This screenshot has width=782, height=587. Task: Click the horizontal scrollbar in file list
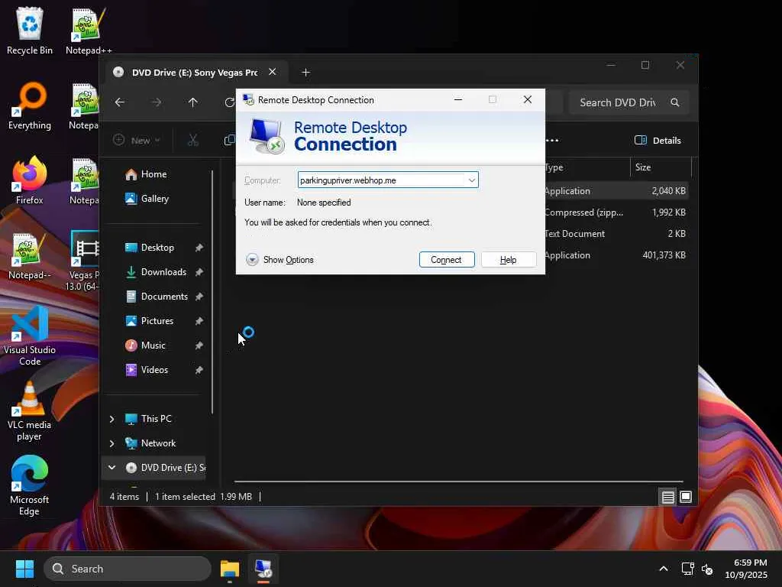(458, 482)
